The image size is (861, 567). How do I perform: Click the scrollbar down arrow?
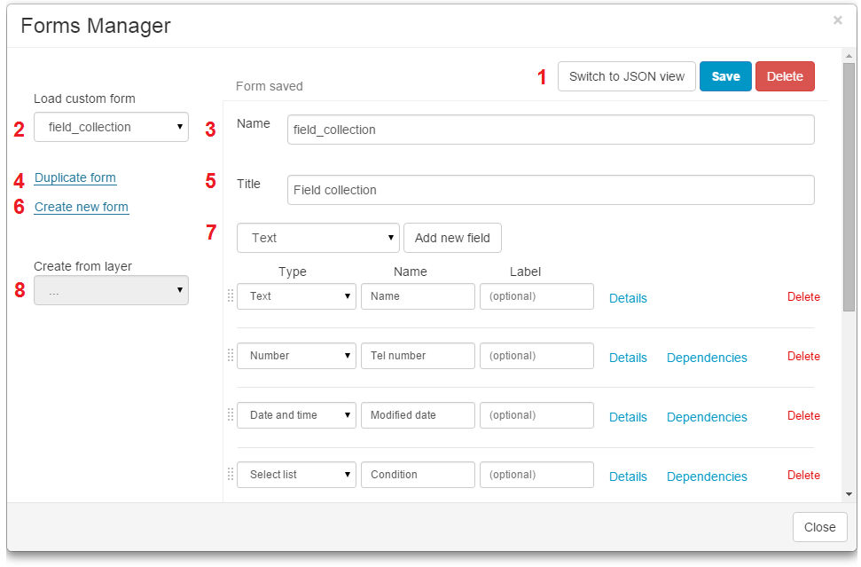tap(849, 494)
